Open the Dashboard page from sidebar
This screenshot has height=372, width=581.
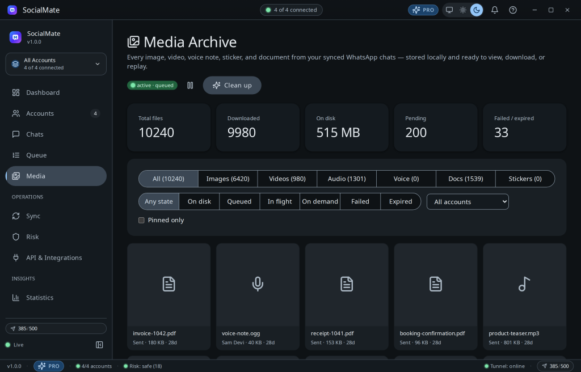(x=56, y=92)
